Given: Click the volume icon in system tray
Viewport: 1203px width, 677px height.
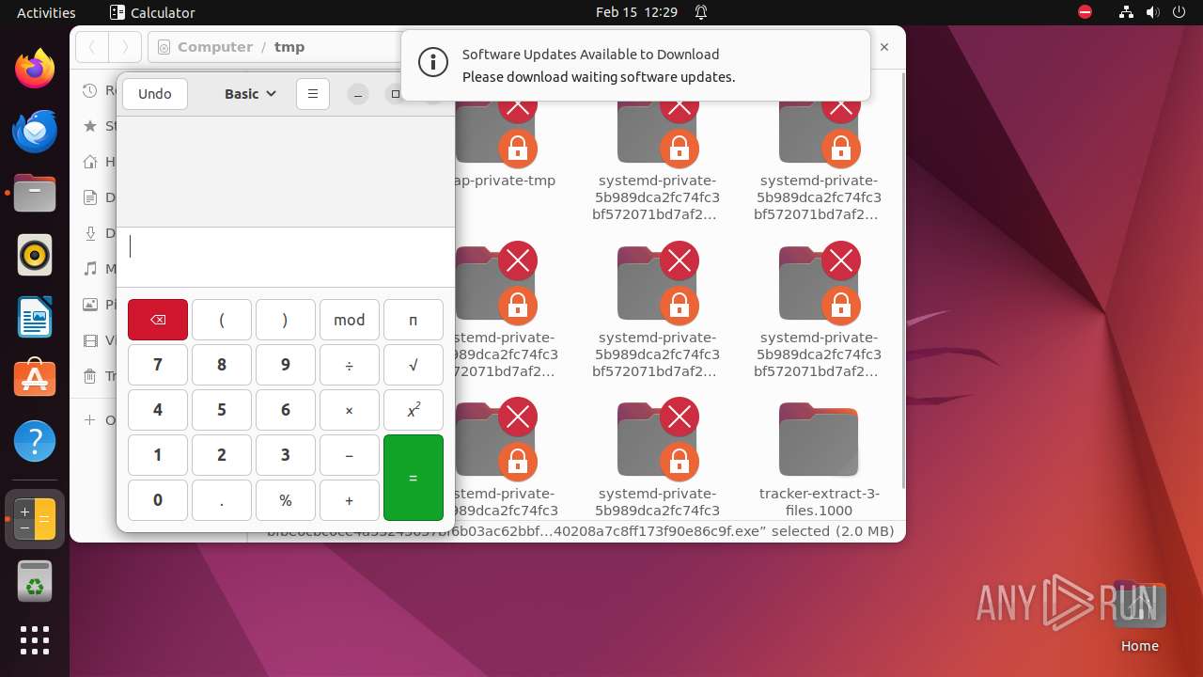Looking at the screenshot, I should 1154,12.
